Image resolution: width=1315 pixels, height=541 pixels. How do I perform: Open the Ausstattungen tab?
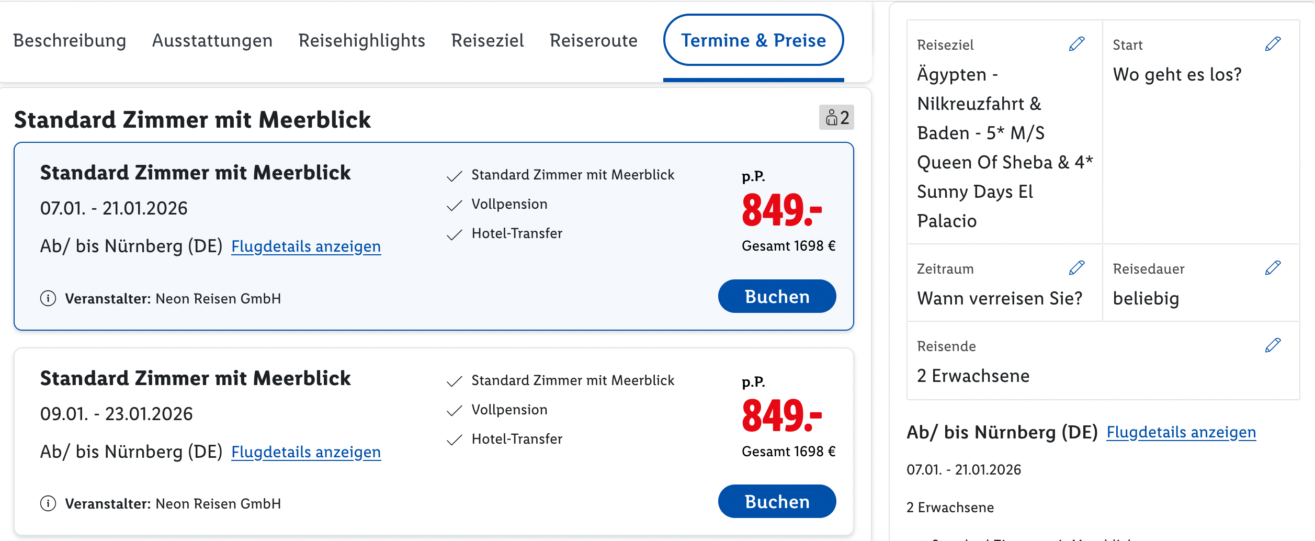(x=212, y=40)
